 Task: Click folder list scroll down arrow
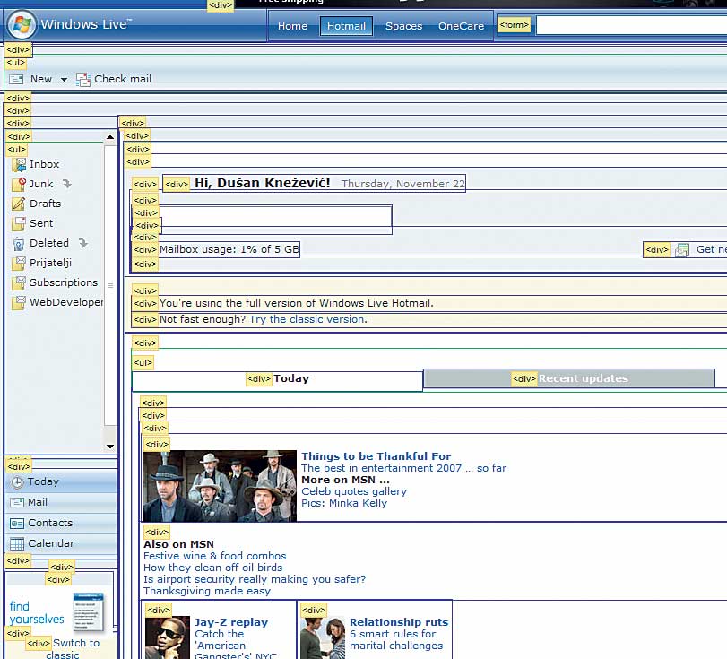(x=110, y=447)
